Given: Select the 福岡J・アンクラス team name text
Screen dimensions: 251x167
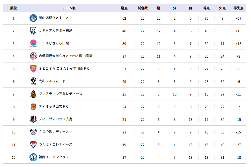Looking at the screenshot, I should pos(54,157).
